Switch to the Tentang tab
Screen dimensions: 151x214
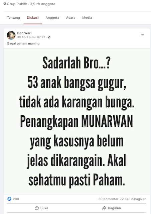[13, 18]
